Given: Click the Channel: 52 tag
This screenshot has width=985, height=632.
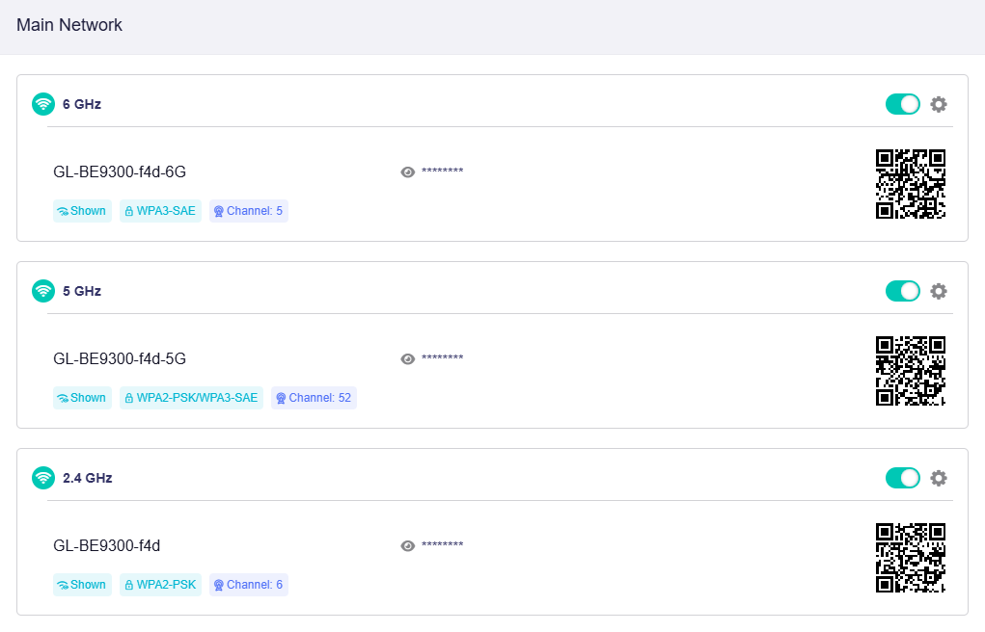Looking at the screenshot, I should click(x=315, y=398).
